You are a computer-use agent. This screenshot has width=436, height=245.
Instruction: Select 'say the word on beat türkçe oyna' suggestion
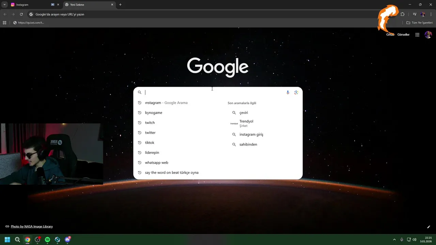pyautogui.click(x=178, y=173)
